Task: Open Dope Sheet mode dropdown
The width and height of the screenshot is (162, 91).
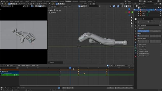Action: (x=10, y=65)
